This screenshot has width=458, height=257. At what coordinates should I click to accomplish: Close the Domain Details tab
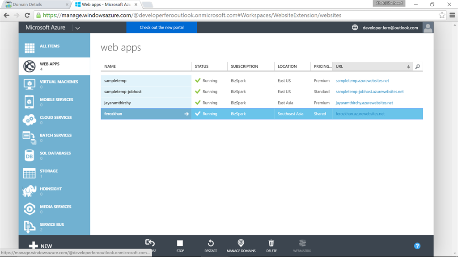tap(67, 4)
